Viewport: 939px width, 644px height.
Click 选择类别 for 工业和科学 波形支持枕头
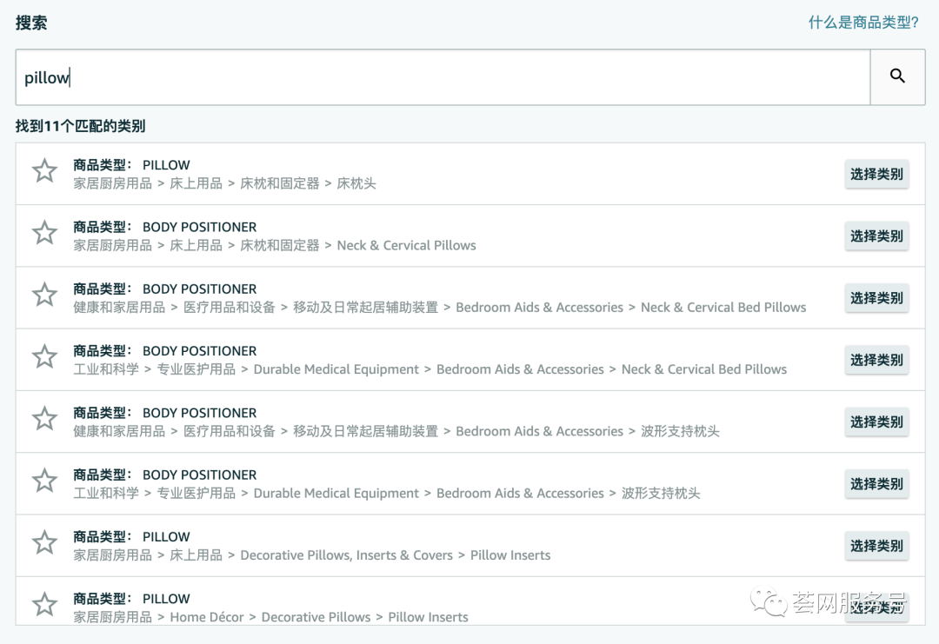[876, 484]
